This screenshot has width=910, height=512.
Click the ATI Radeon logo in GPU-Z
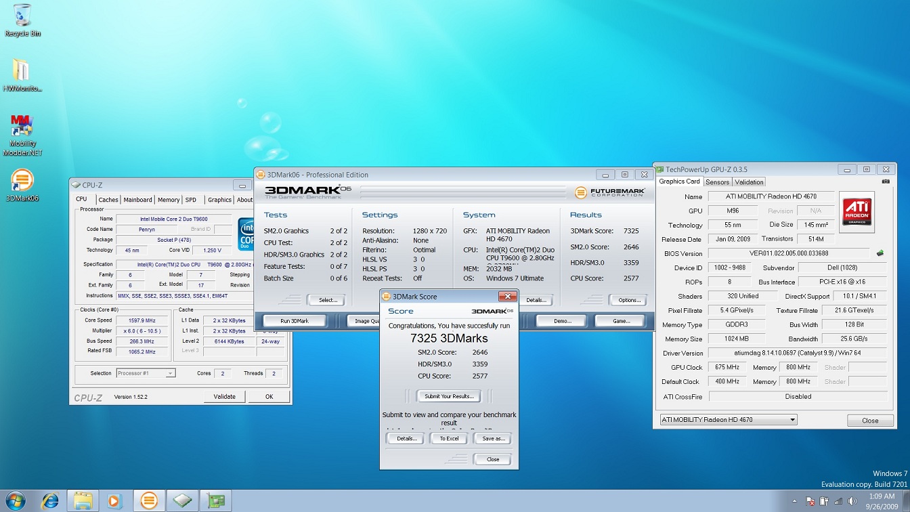pyautogui.click(x=857, y=212)
